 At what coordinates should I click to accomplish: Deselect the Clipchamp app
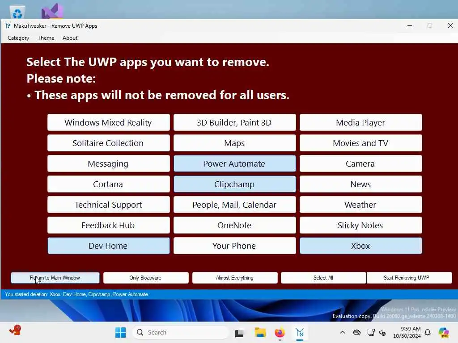coord(234,184)
